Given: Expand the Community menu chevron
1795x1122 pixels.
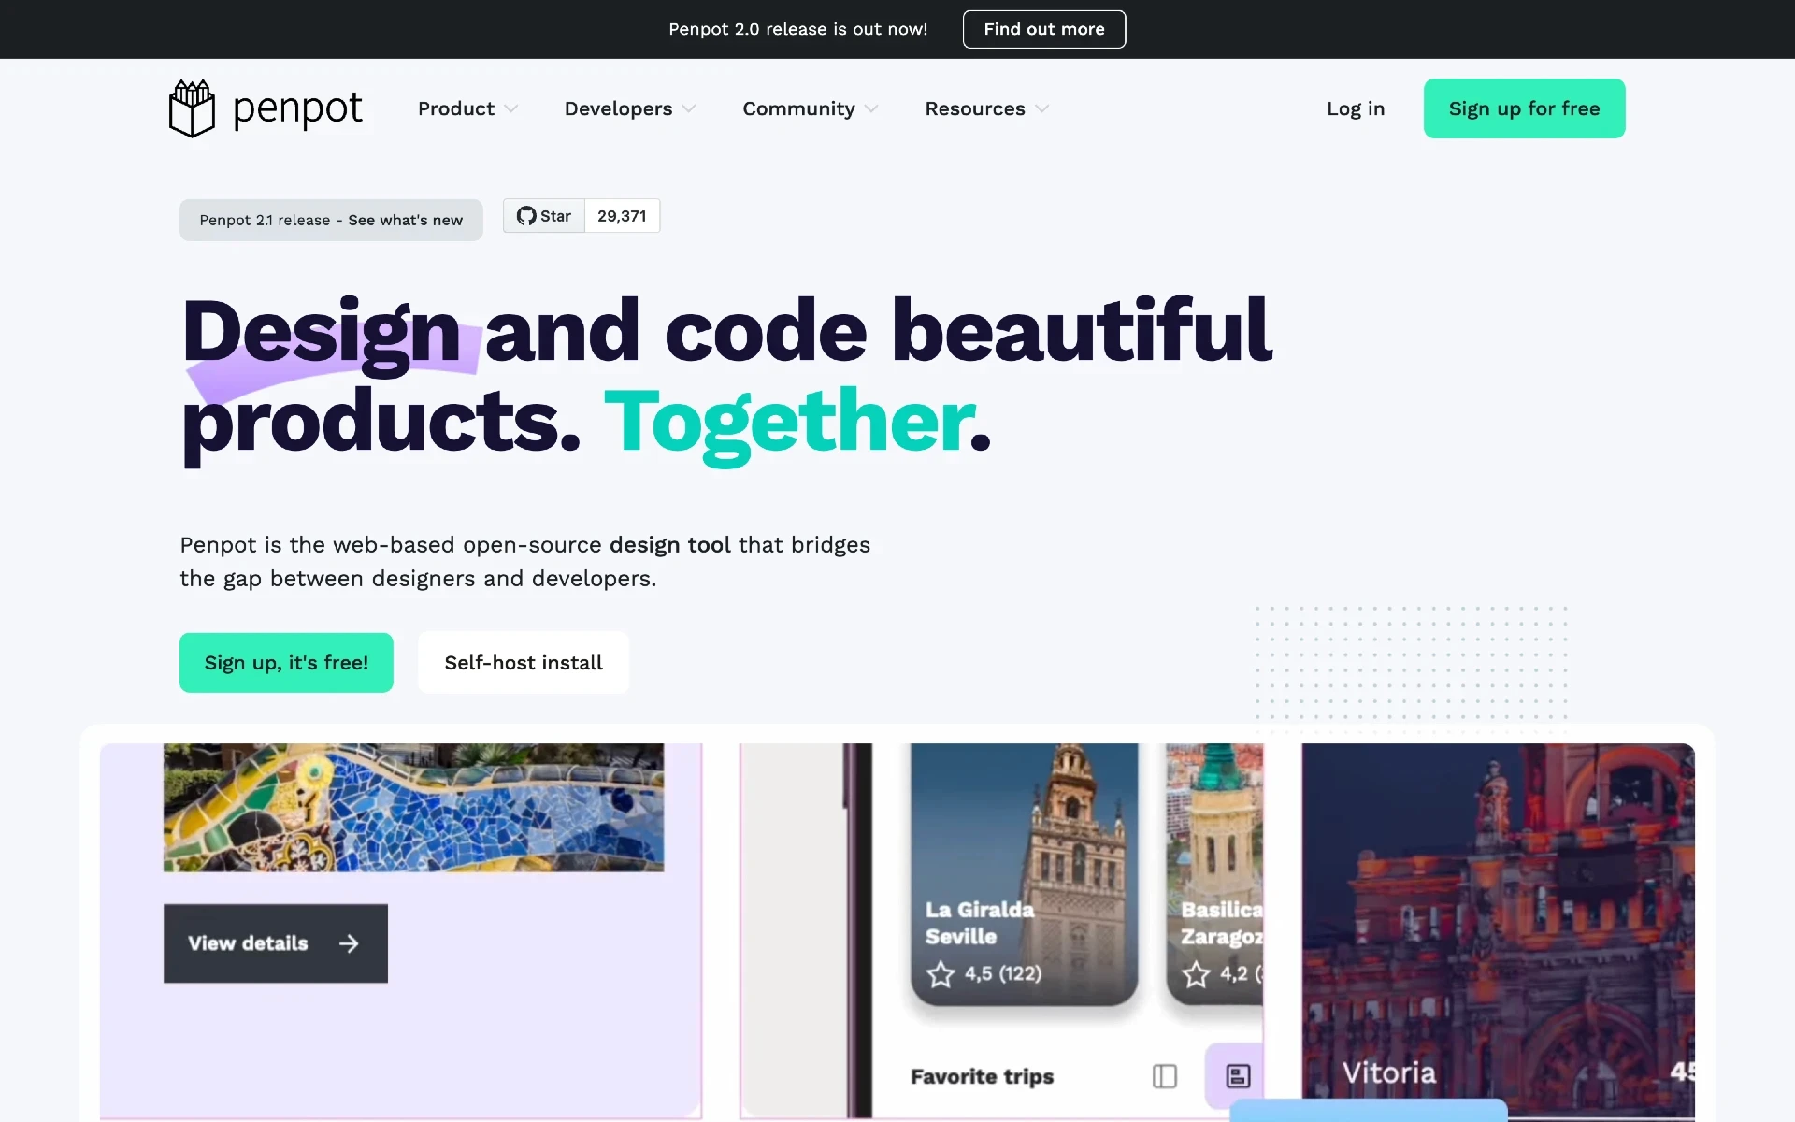Looking at the screenshot, I should [x=871, y=109].
